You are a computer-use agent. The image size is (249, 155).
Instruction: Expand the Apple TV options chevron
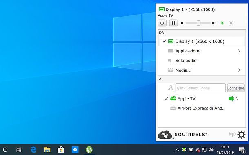click(237, 98)
